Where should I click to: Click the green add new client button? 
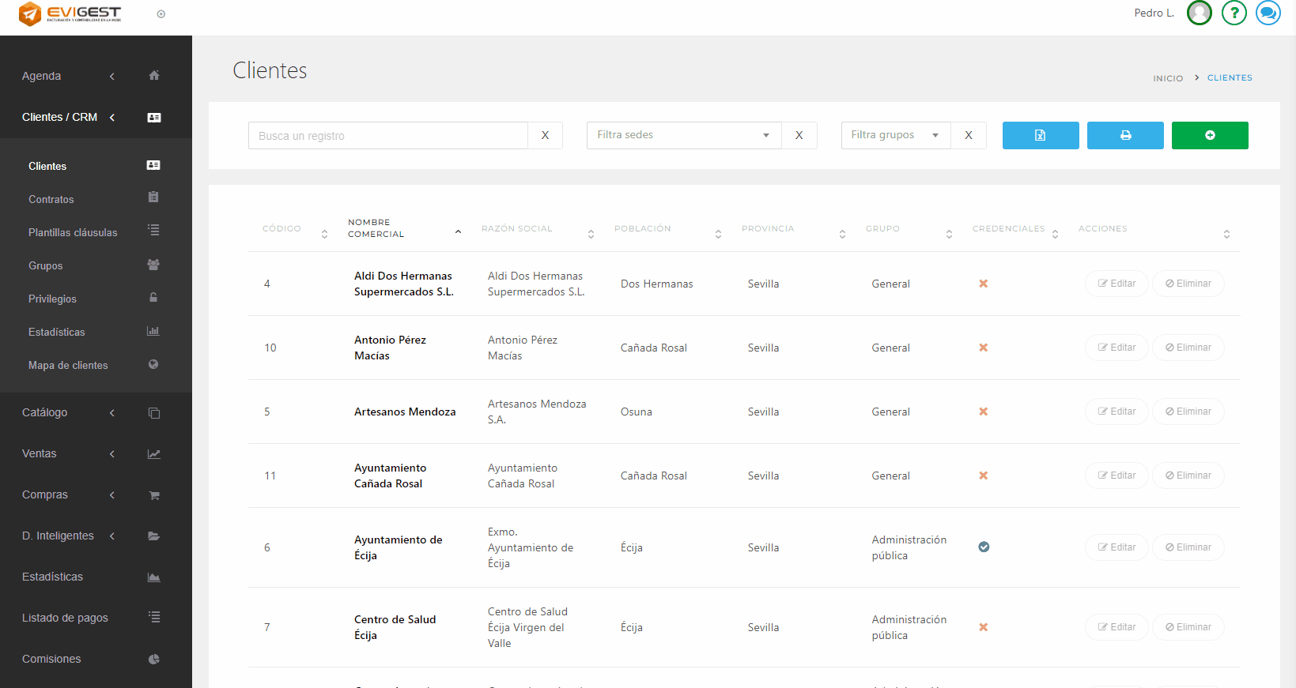click(x=1209, y=135)
